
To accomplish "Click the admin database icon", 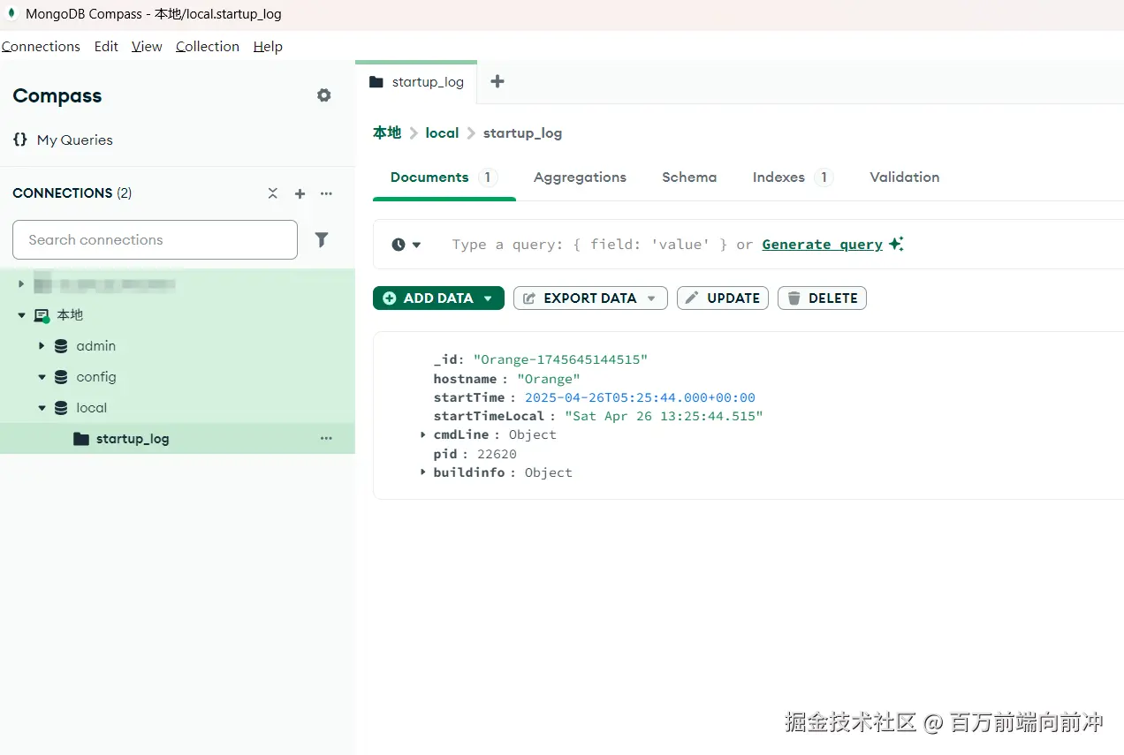I will pyautogui.click(x=61, y=346).
